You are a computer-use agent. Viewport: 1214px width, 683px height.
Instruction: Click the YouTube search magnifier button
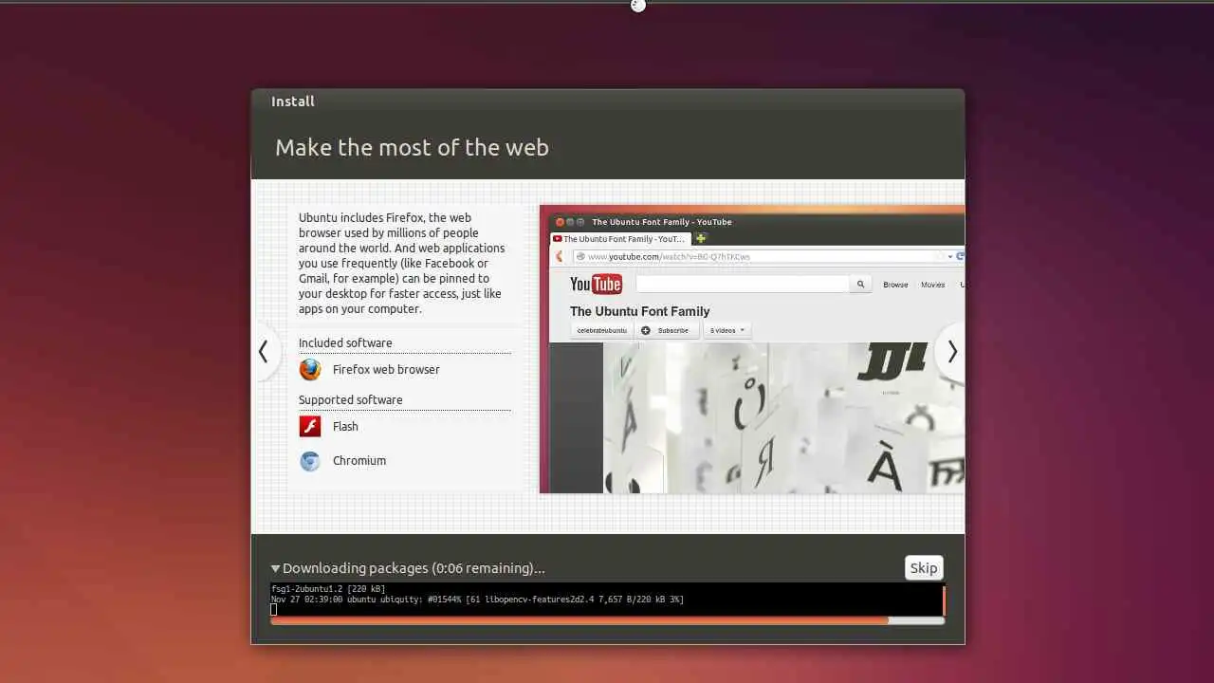coord(860,284)
